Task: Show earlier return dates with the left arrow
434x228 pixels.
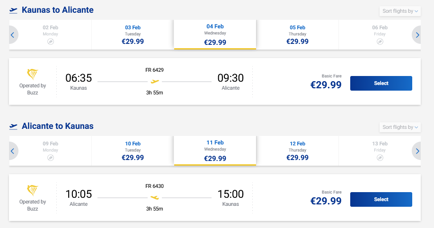Action: (x=13, y=151)
